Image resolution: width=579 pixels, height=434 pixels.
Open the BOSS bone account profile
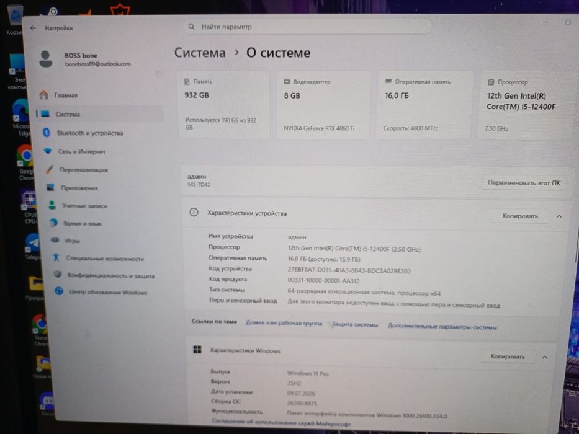pyautogui.click(x=86, y=60)
